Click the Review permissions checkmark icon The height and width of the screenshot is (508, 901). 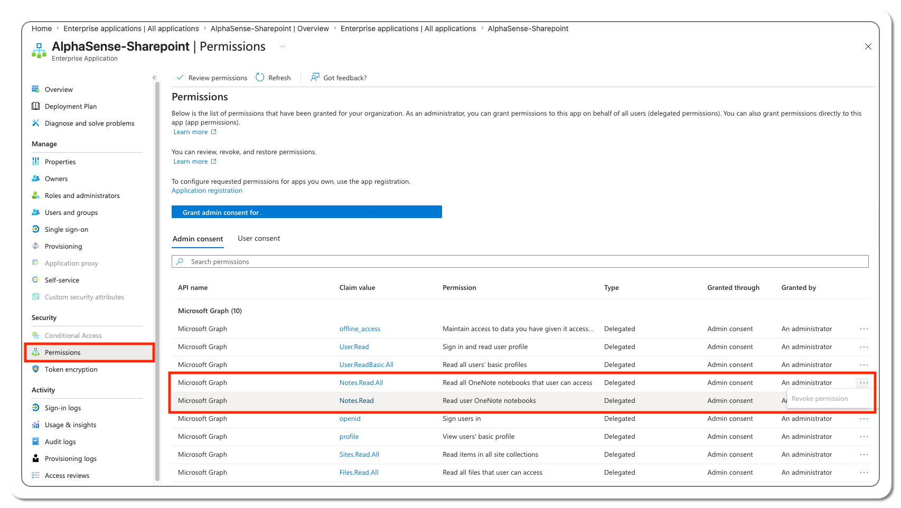(180, 77)
